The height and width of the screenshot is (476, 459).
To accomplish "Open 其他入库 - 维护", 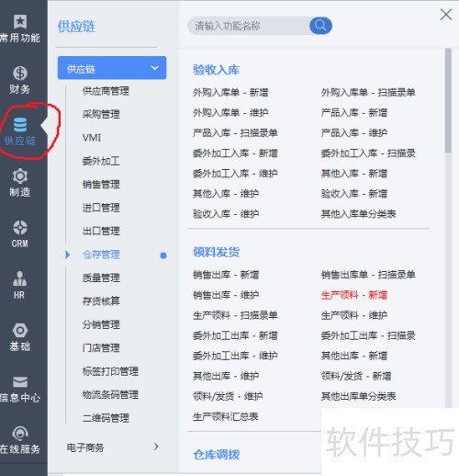I will (226, 194).
